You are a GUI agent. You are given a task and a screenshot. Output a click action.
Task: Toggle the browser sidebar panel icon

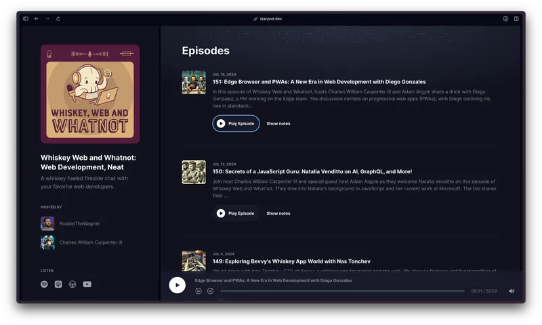point(26,19)
